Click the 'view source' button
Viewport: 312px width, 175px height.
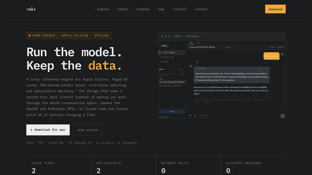(87, 130)
